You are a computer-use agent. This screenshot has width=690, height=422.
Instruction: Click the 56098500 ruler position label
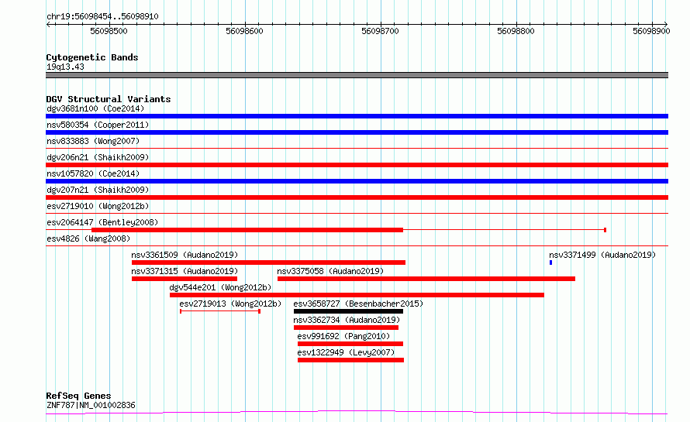(109, 31)
